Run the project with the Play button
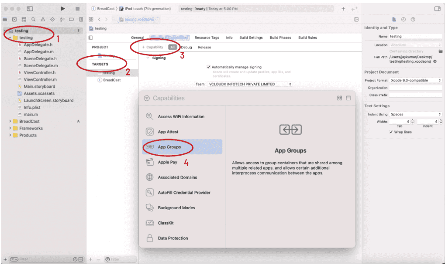This screenshot has width=445, height=265. 62,9
